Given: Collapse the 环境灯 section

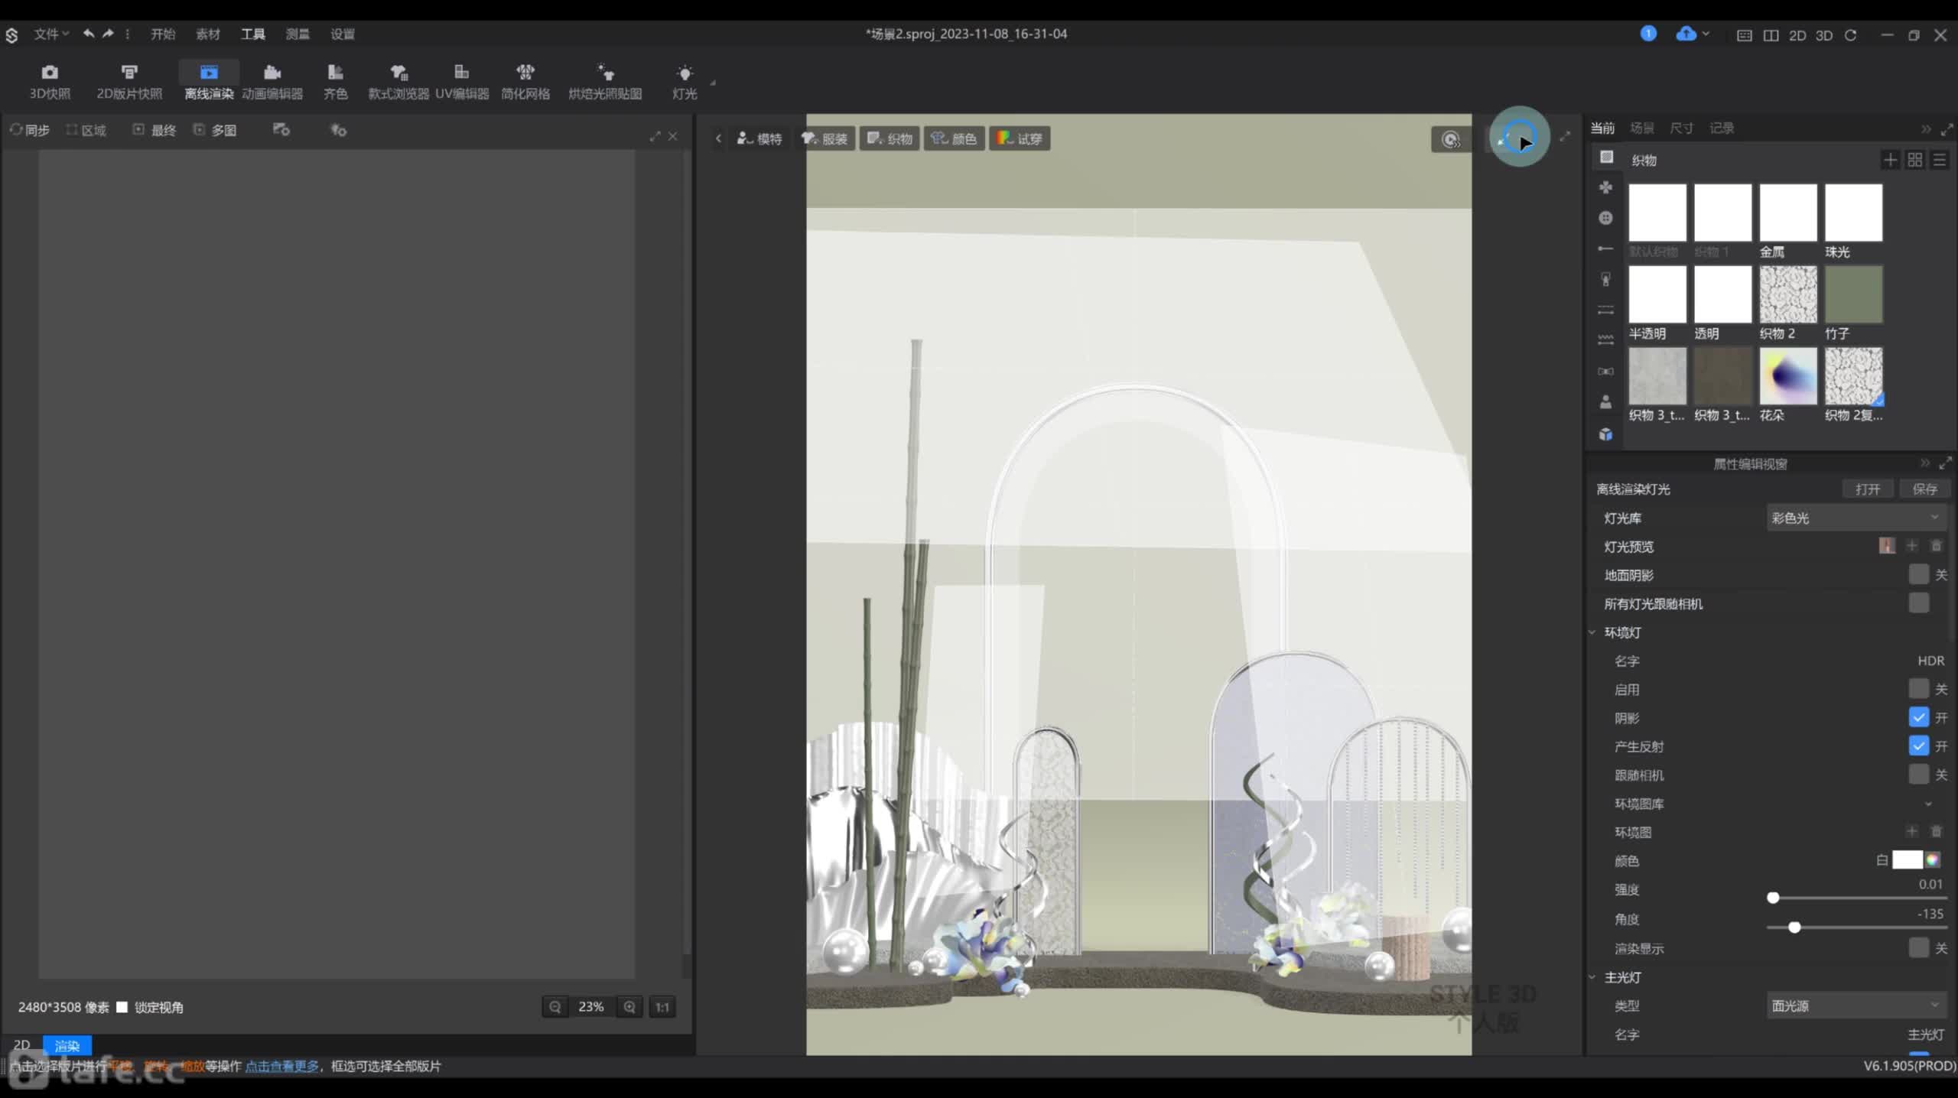Looking at the screenshot, I should click(1592, 632).
